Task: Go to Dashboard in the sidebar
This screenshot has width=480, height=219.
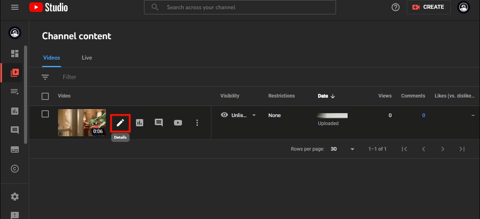Action: pyautogui.click(x=15, y=54)
